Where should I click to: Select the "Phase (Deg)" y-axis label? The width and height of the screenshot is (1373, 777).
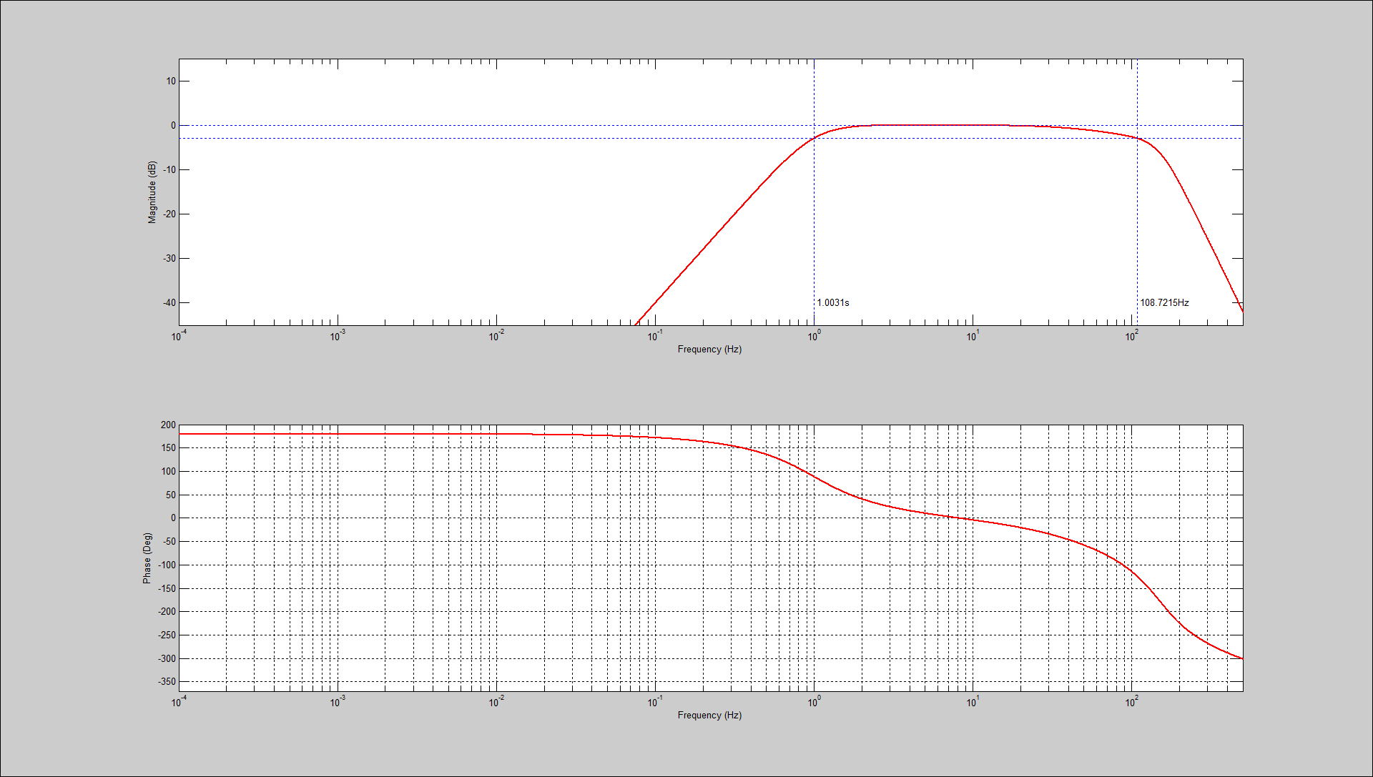click(x=147, y=558)
